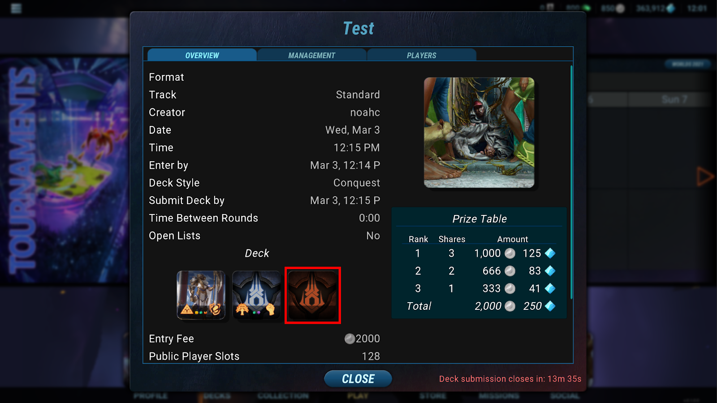The height and width of the screenshot is (403, 717).
Task: Click the silver coin icon beside Entry Fee
Action: [350, 339]
